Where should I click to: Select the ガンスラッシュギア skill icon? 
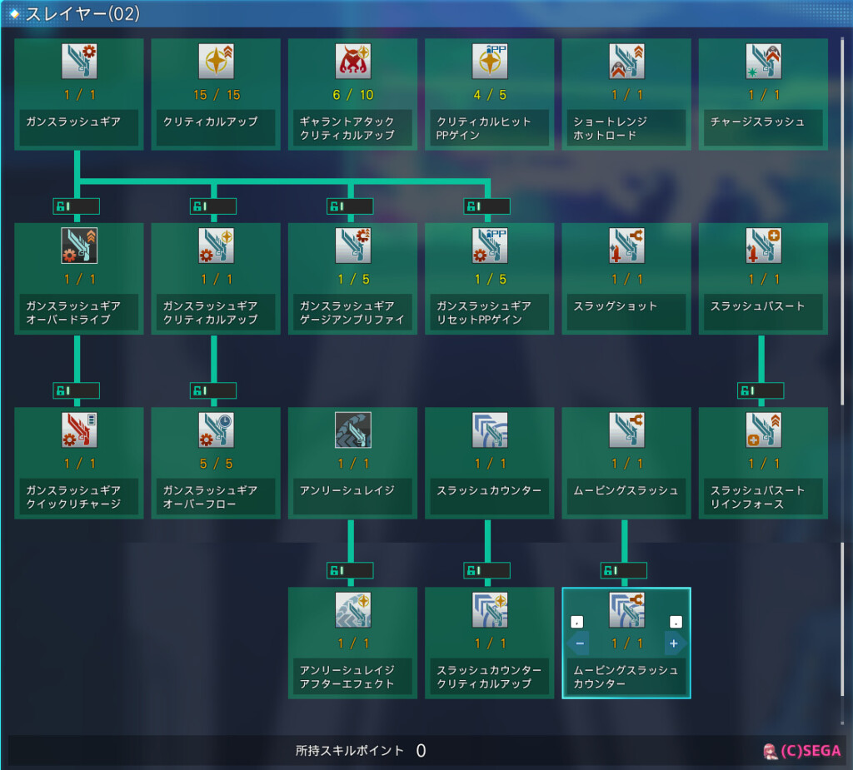click(x=78, y=61)
